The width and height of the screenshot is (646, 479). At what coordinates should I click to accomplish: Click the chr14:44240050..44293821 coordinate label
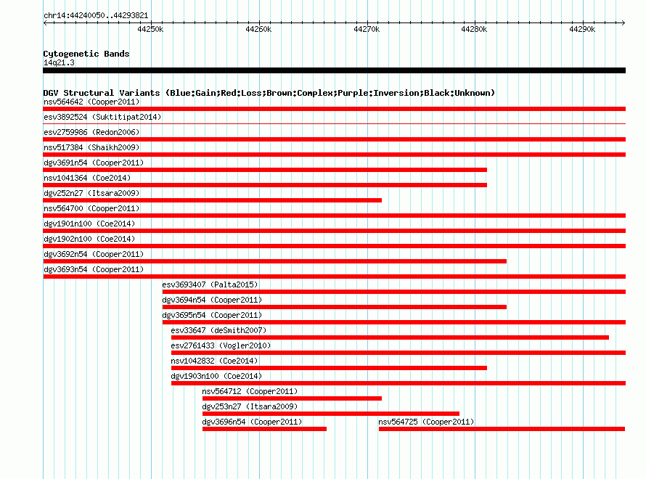[96, 16]
